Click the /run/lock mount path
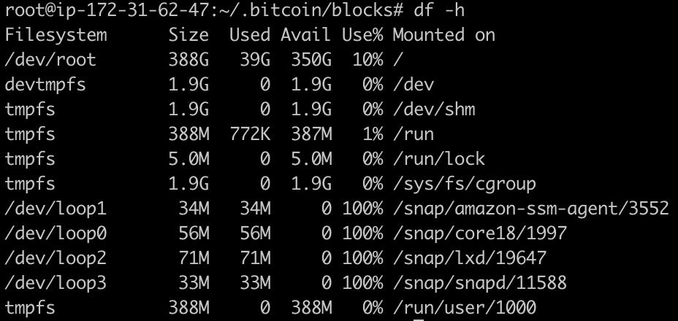678x321 pixels. (439, 159)
